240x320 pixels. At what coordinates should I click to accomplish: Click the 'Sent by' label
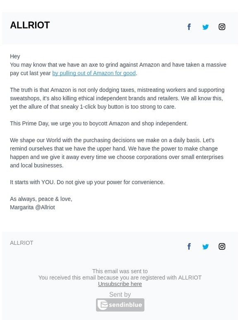pos(120,294)
